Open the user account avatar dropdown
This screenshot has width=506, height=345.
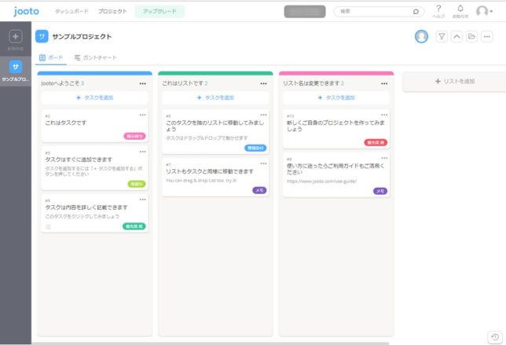point(484,11)
